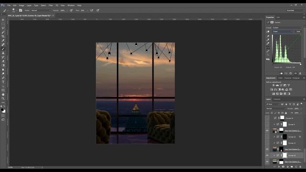Viewport: 306px width, 172px height.
Task: Select the on-image adjustment hand tool in Curves
Action: [x=268, y=32]
